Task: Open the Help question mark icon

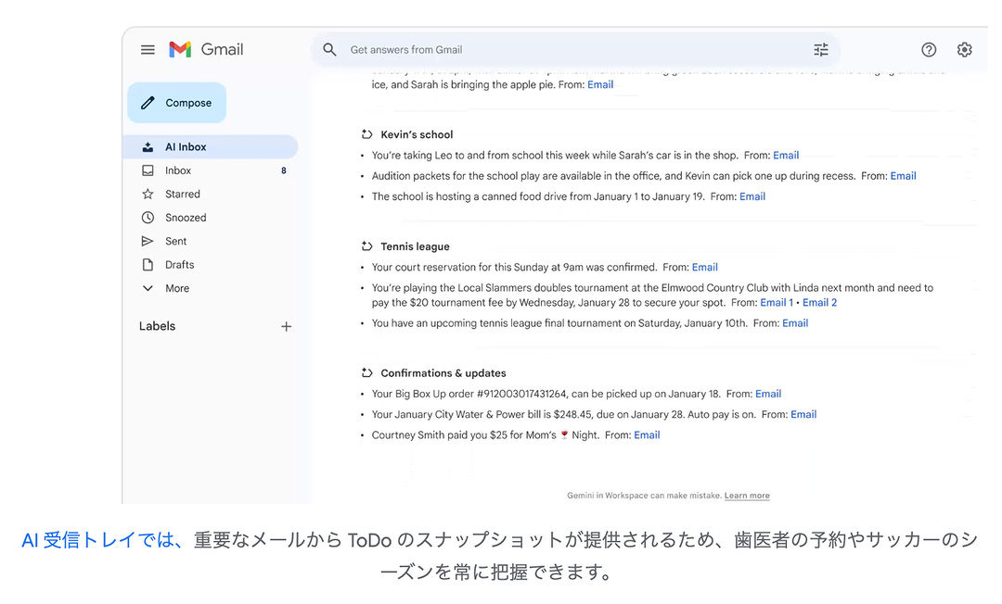Action: click(x=928, y=50)
